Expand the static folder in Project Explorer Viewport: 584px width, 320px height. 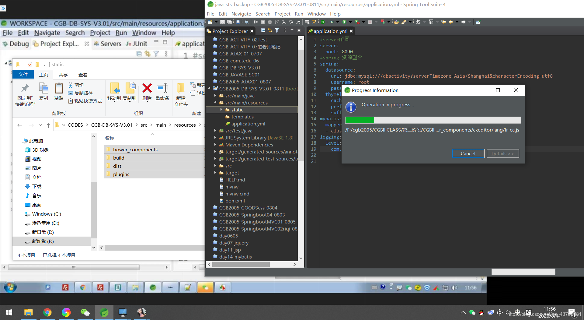[x=221, y=110]
